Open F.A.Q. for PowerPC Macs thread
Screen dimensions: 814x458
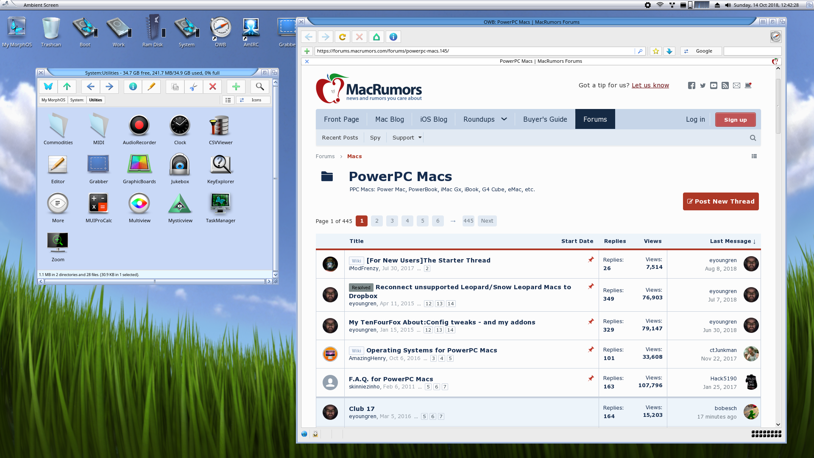coord(390,379)
